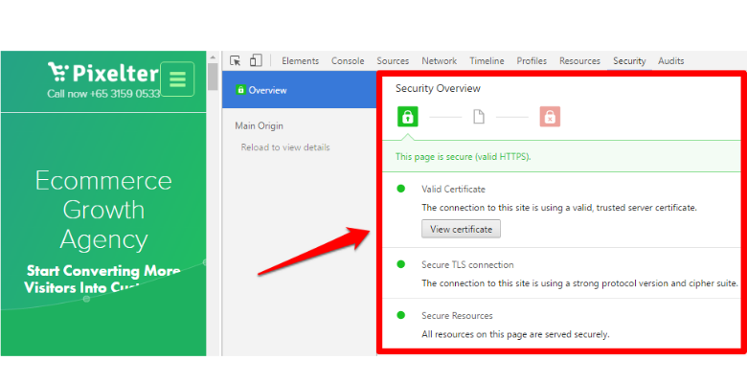The image size is (747, 383).
Task: Open the Network tab
Action: (440, 61)
